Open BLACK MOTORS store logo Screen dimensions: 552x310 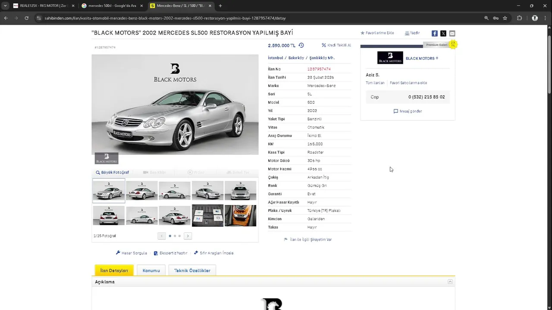[390, 58]
